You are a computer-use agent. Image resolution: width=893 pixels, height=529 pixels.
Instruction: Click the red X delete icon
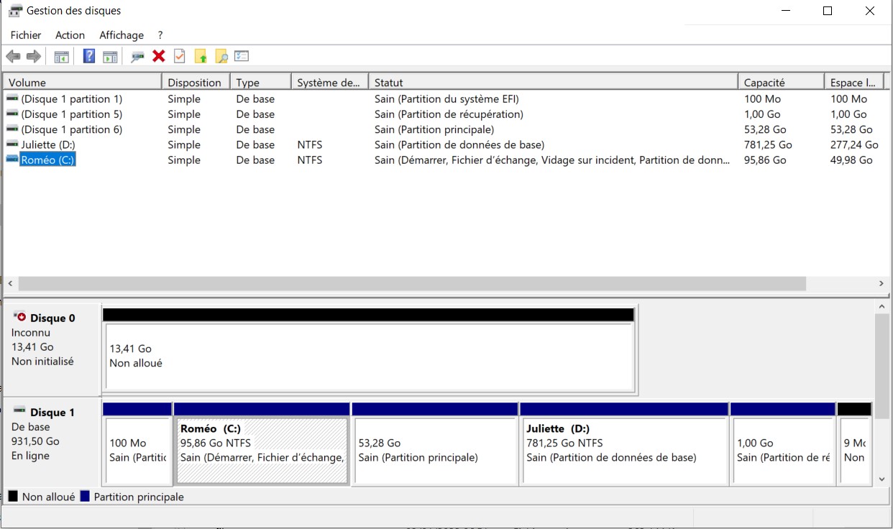[159, 57]
